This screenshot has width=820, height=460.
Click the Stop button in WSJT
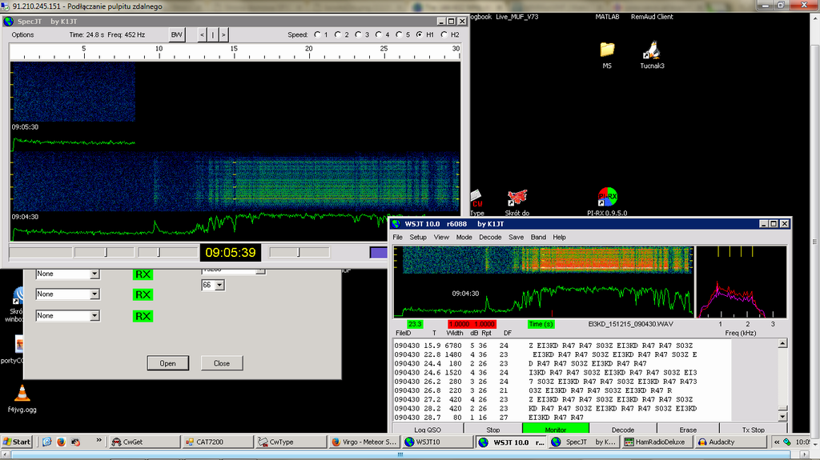(493, 430)
